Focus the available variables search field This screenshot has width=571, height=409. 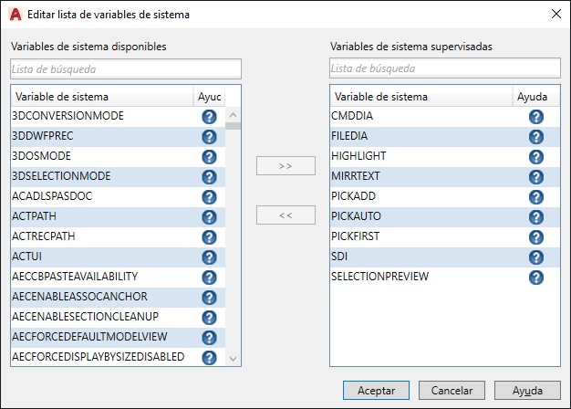click(126, 68)
